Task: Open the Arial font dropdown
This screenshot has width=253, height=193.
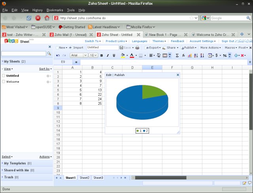Action: click(x=79, y=56)
